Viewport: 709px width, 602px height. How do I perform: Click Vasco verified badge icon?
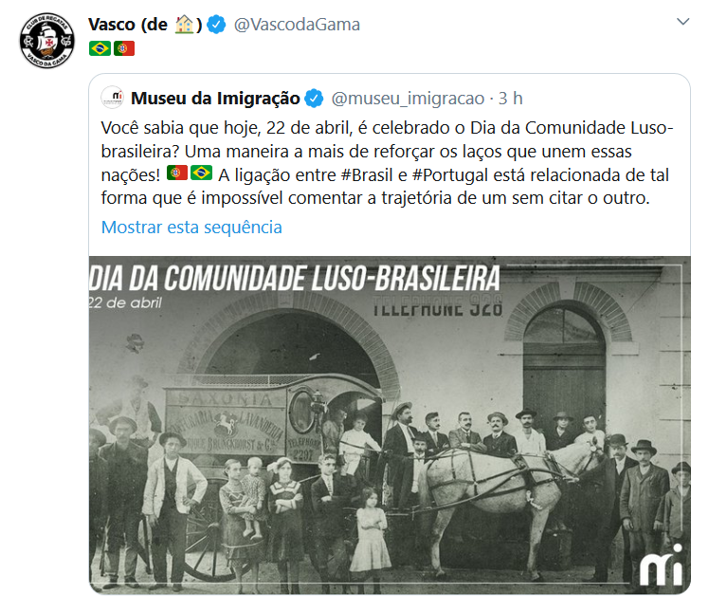pyautogui.click(x=217, y=25)
